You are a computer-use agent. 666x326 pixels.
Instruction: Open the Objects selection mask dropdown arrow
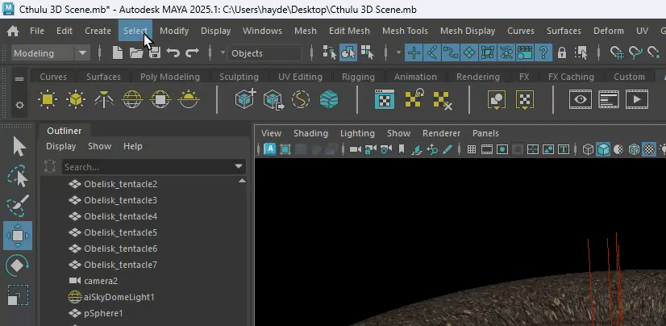point(223,53)
